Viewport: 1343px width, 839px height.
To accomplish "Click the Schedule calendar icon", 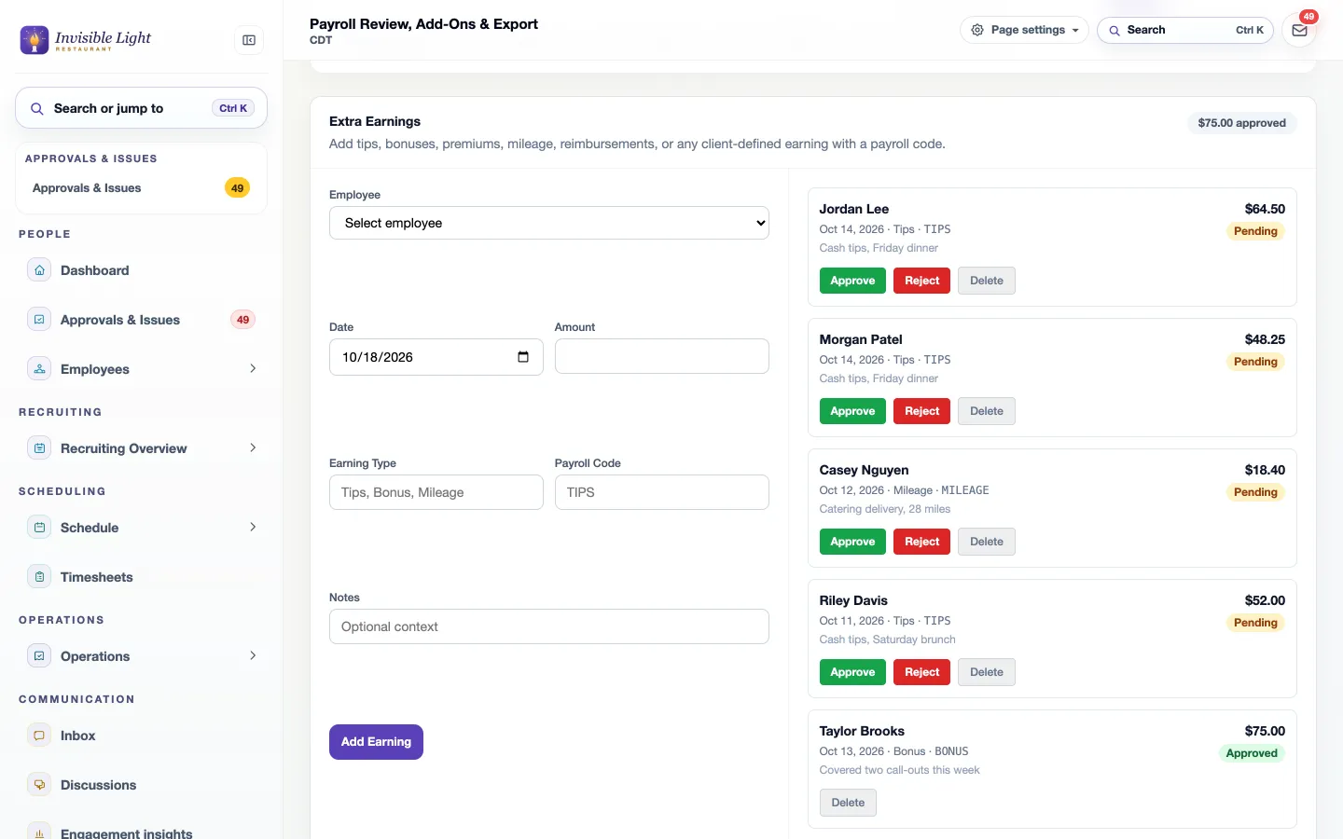I will click(39, 528).
